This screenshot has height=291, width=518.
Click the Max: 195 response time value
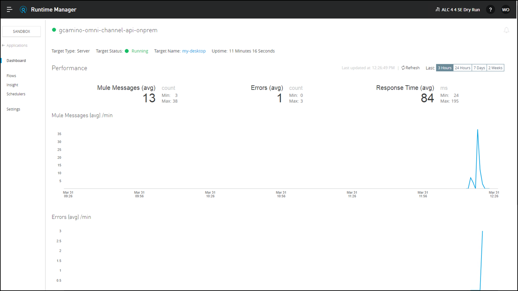[449, 101]
